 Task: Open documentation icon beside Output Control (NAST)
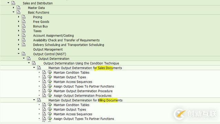[24, 54]
